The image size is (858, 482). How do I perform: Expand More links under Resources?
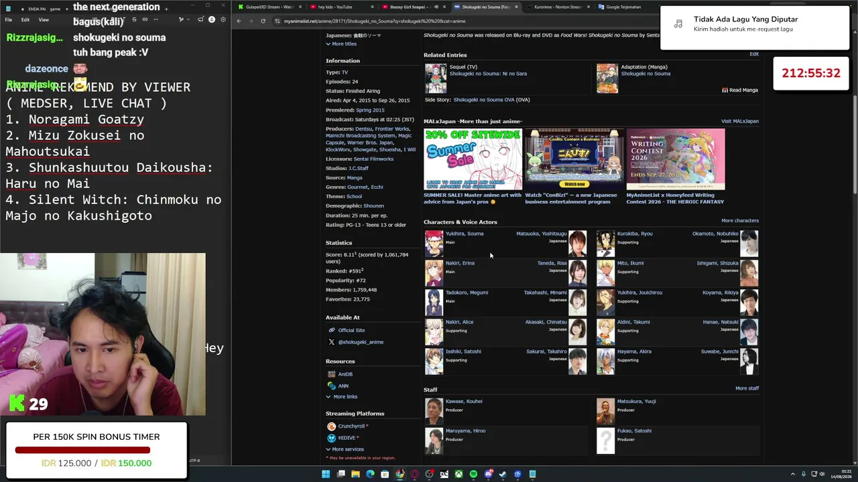click(x=342, y=397)
